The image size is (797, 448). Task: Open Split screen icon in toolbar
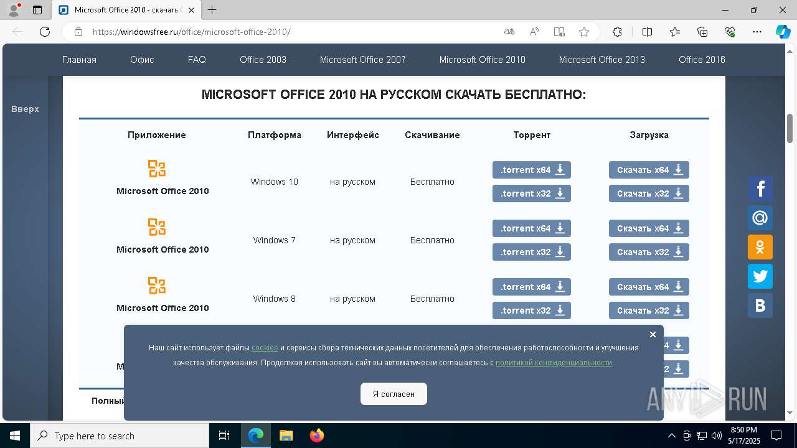point(647,32)
